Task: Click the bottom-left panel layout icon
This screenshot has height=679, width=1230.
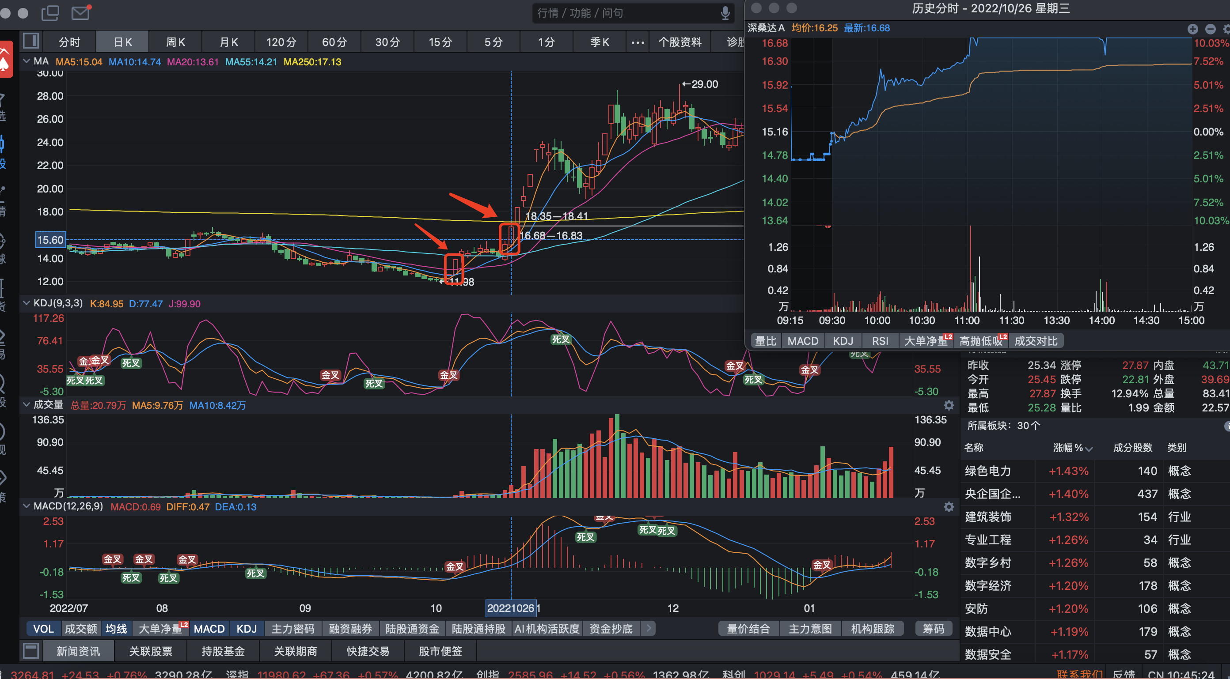Action: [x=31, y=651]
